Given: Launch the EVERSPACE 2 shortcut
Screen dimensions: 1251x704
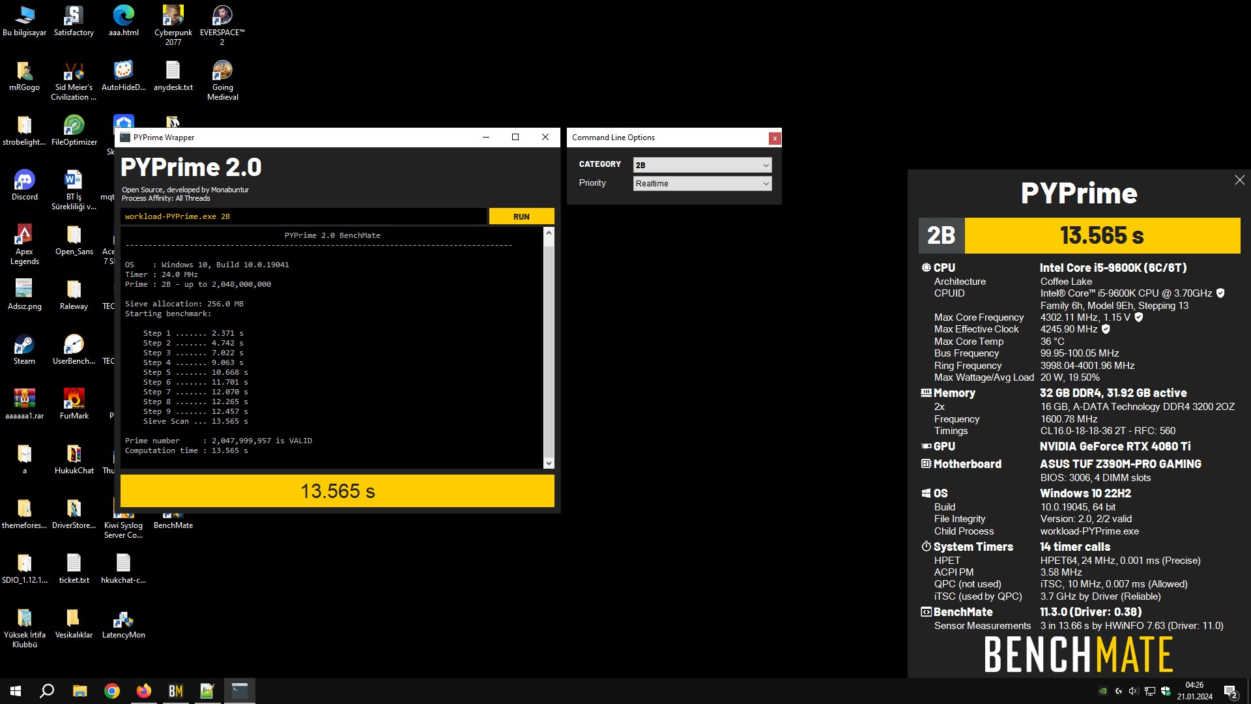Looking at the screenshot, I should coord(222,25).
